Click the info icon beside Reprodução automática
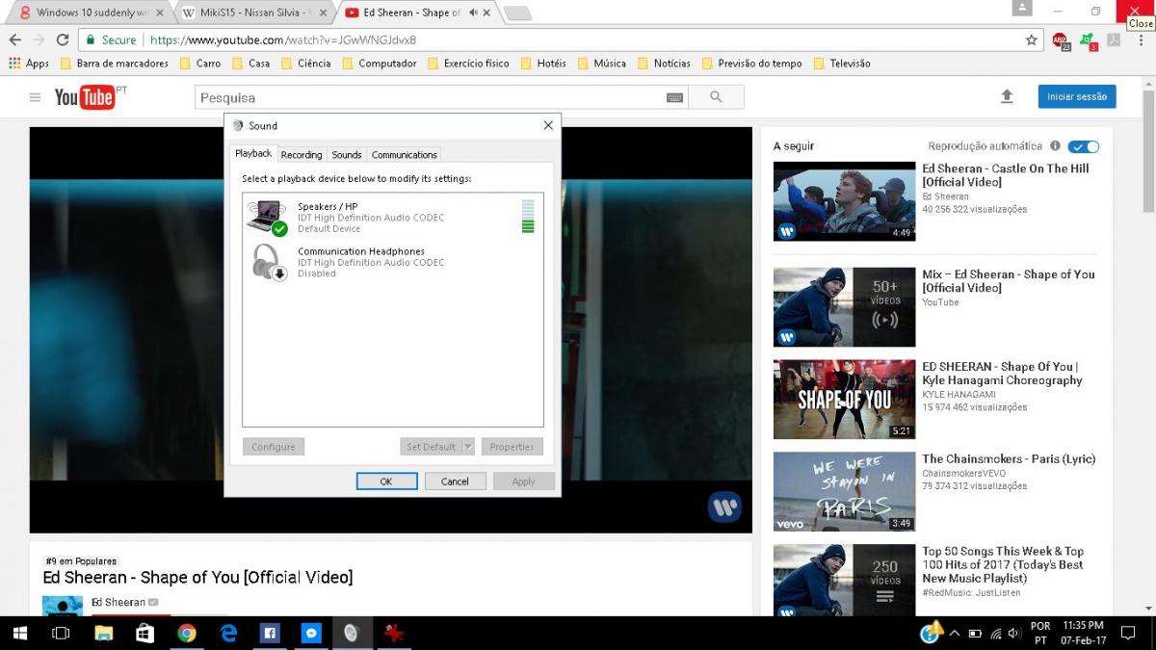Image resolution: width=1156 pixels, height=650 pixels. (1055, 146)
